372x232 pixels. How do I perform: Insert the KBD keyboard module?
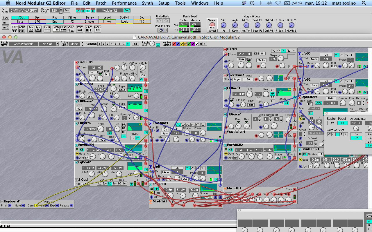56,29
